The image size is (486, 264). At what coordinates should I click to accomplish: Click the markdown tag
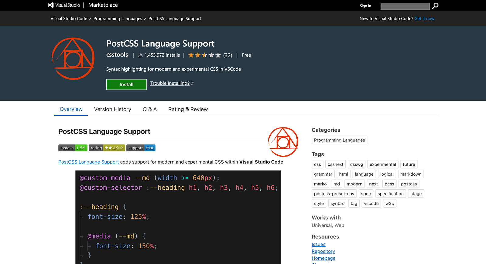pos(411,174)
